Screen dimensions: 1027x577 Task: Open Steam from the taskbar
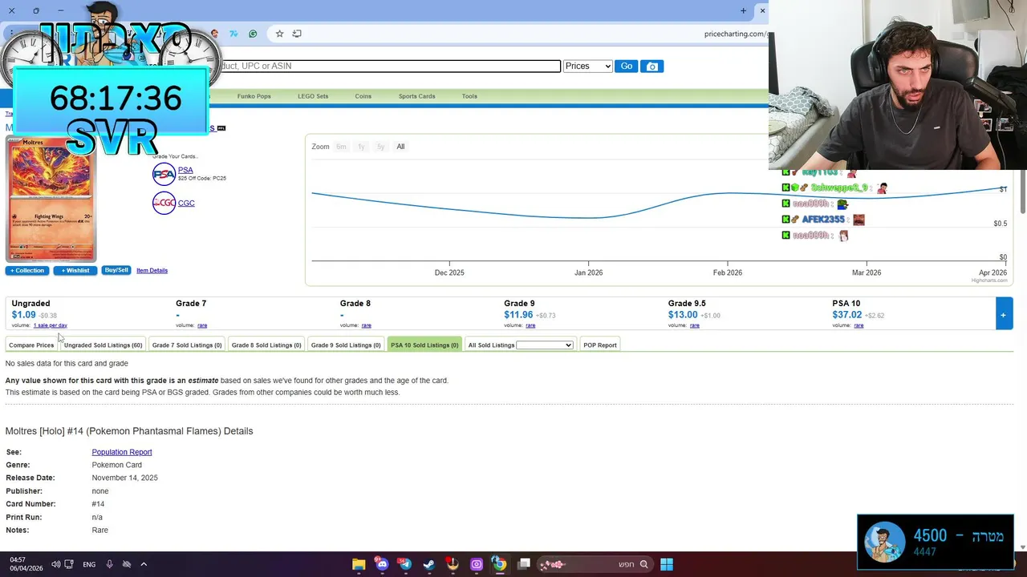(429, 564)
